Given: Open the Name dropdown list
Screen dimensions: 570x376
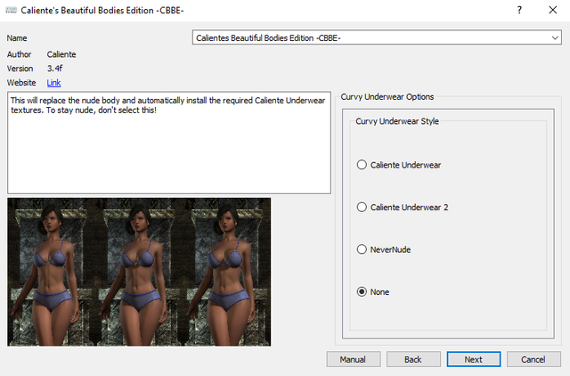Looking at the screenshot, I should click(x=377, y=37).
